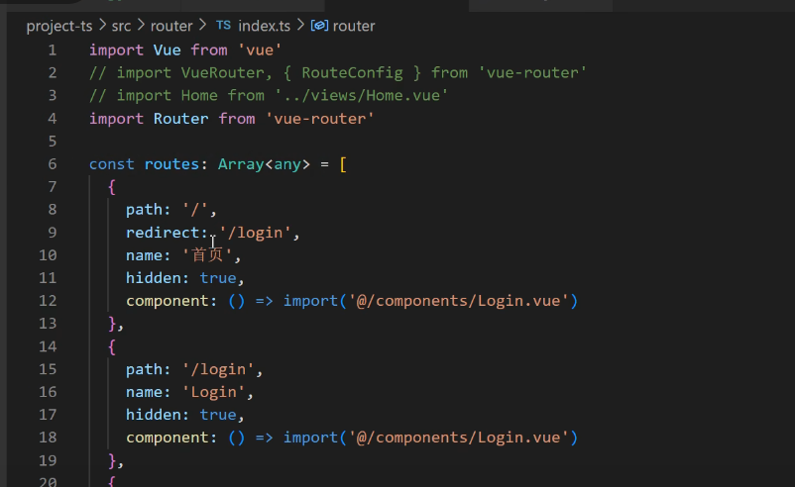Image resolution: width=795 pixels, height=487 pixels.
Task: Click the closing brace on line 13
Action: point(112,324)
